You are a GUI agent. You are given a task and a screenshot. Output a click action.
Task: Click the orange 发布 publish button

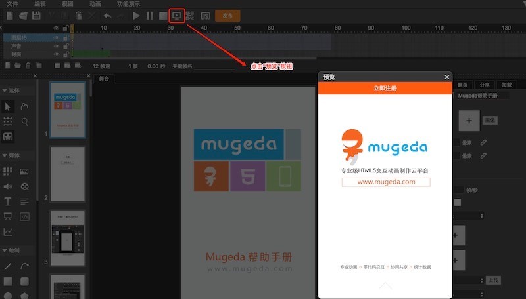point(227,15)
